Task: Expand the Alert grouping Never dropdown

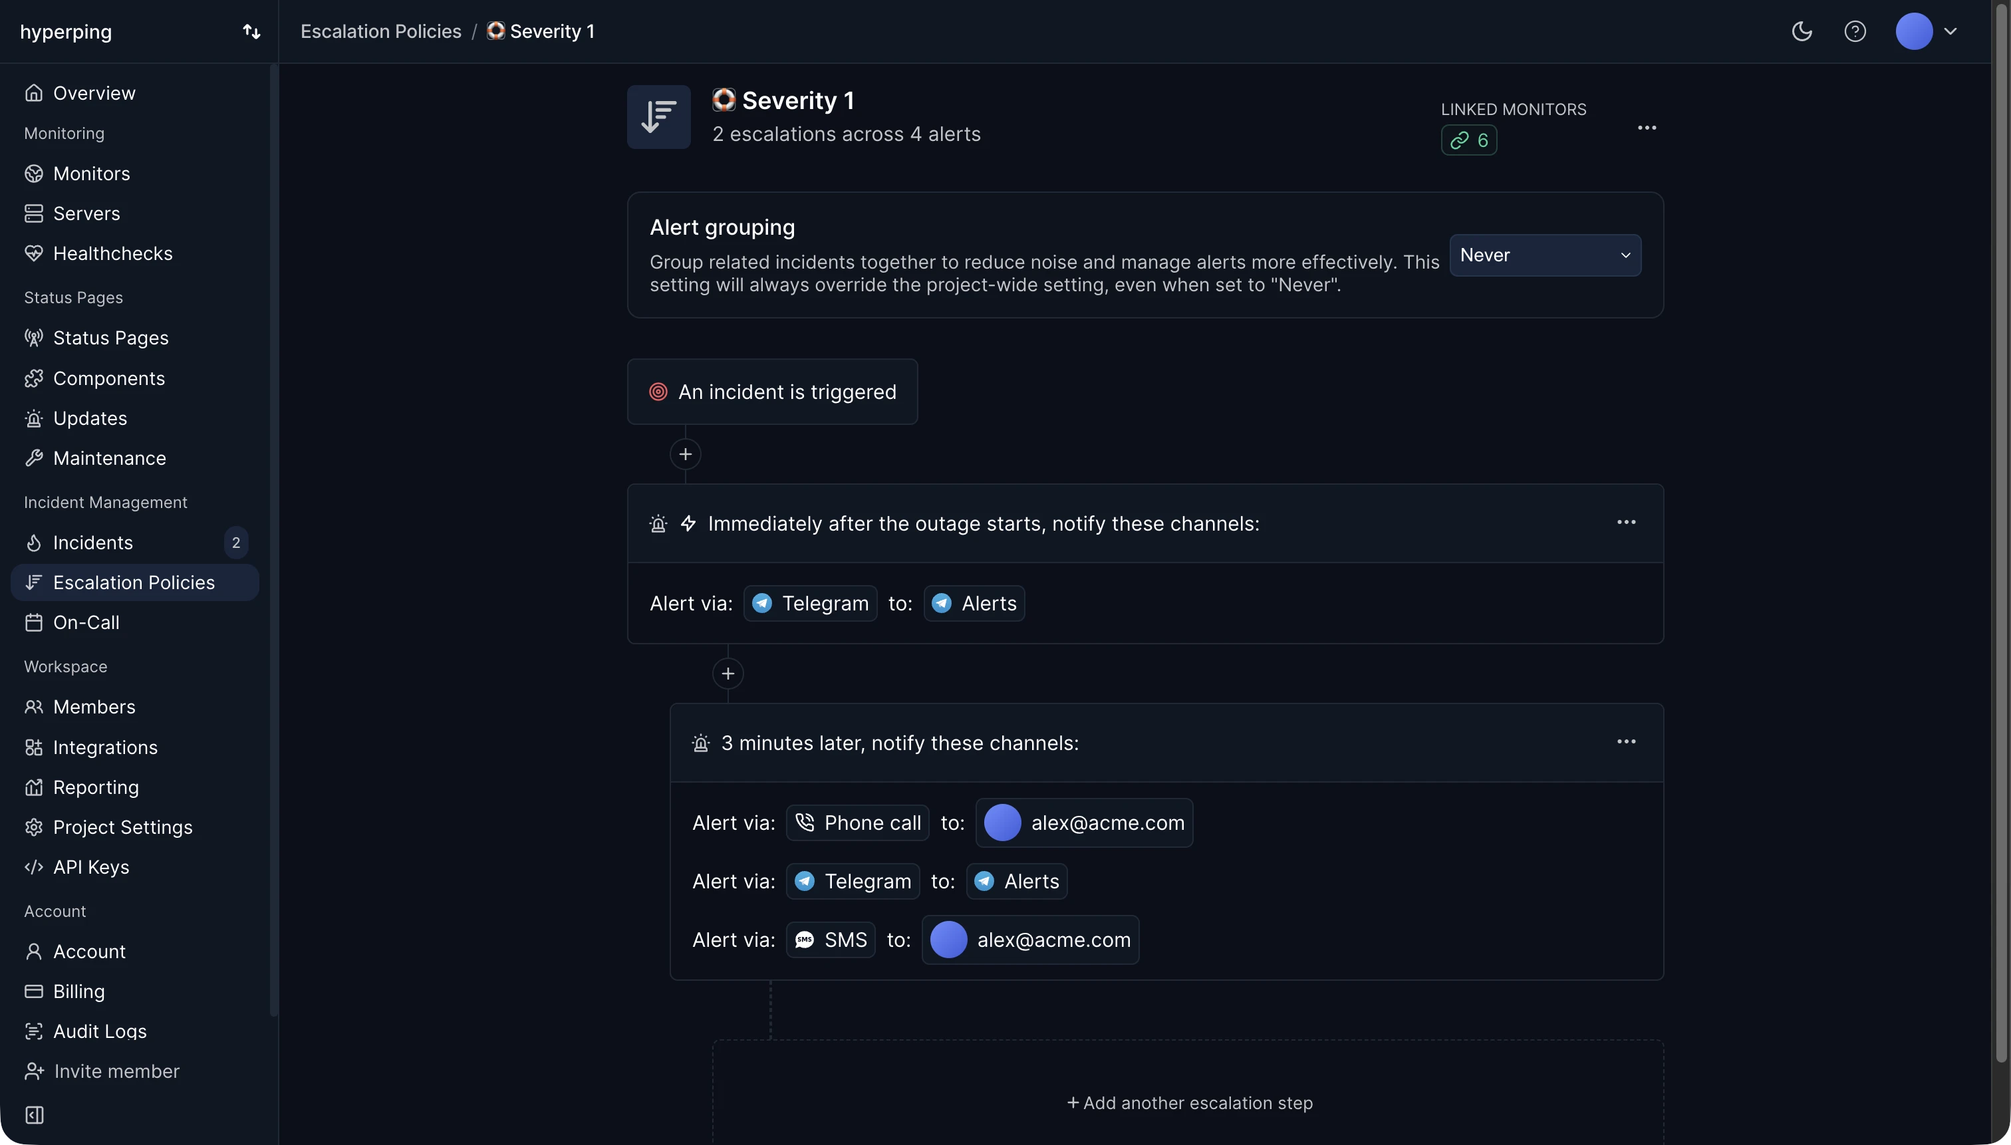Action: pos(1545,255)
